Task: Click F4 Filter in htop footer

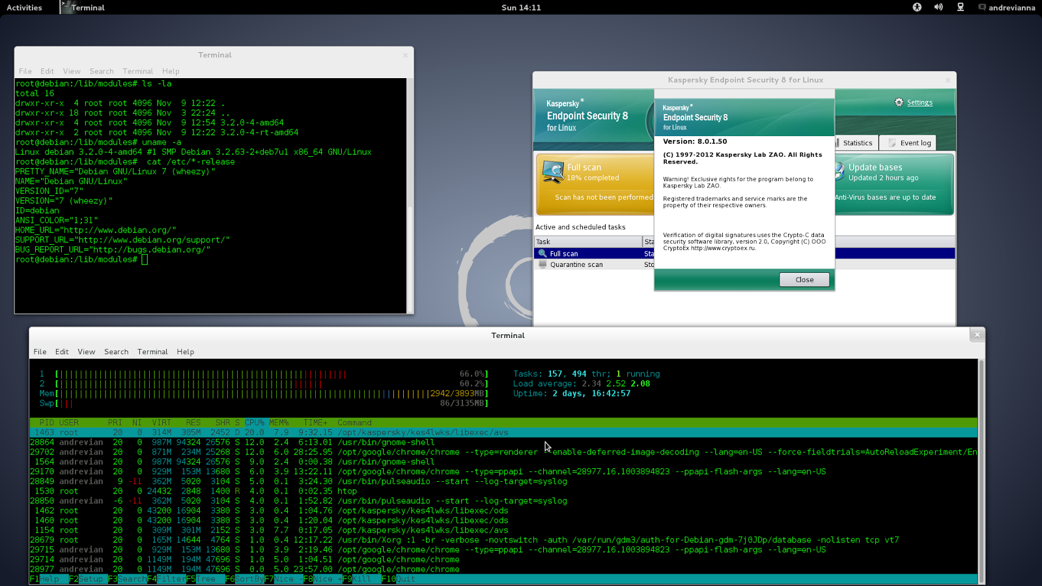Action: [x=167, y=579]
